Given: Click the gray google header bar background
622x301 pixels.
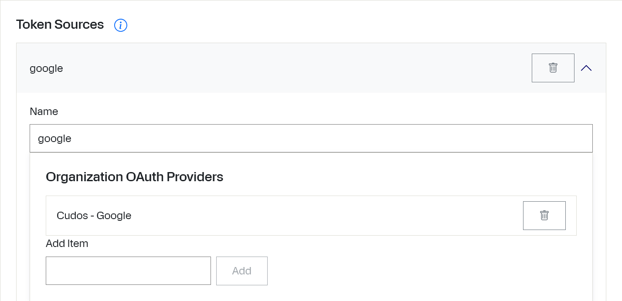Looking at the screenshot, I should coord(296,68).
